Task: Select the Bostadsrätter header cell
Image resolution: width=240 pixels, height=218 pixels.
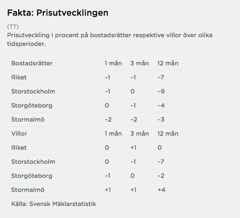Action: pyautogui.click(x=32, y=63)
